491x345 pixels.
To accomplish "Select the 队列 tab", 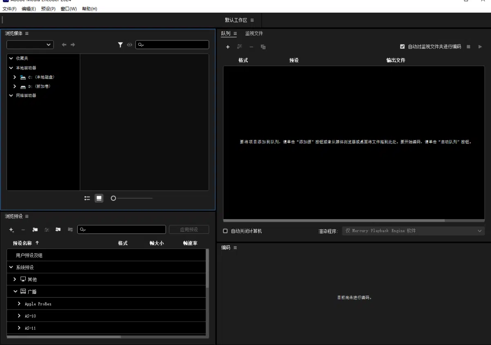I will coord(226,33).
